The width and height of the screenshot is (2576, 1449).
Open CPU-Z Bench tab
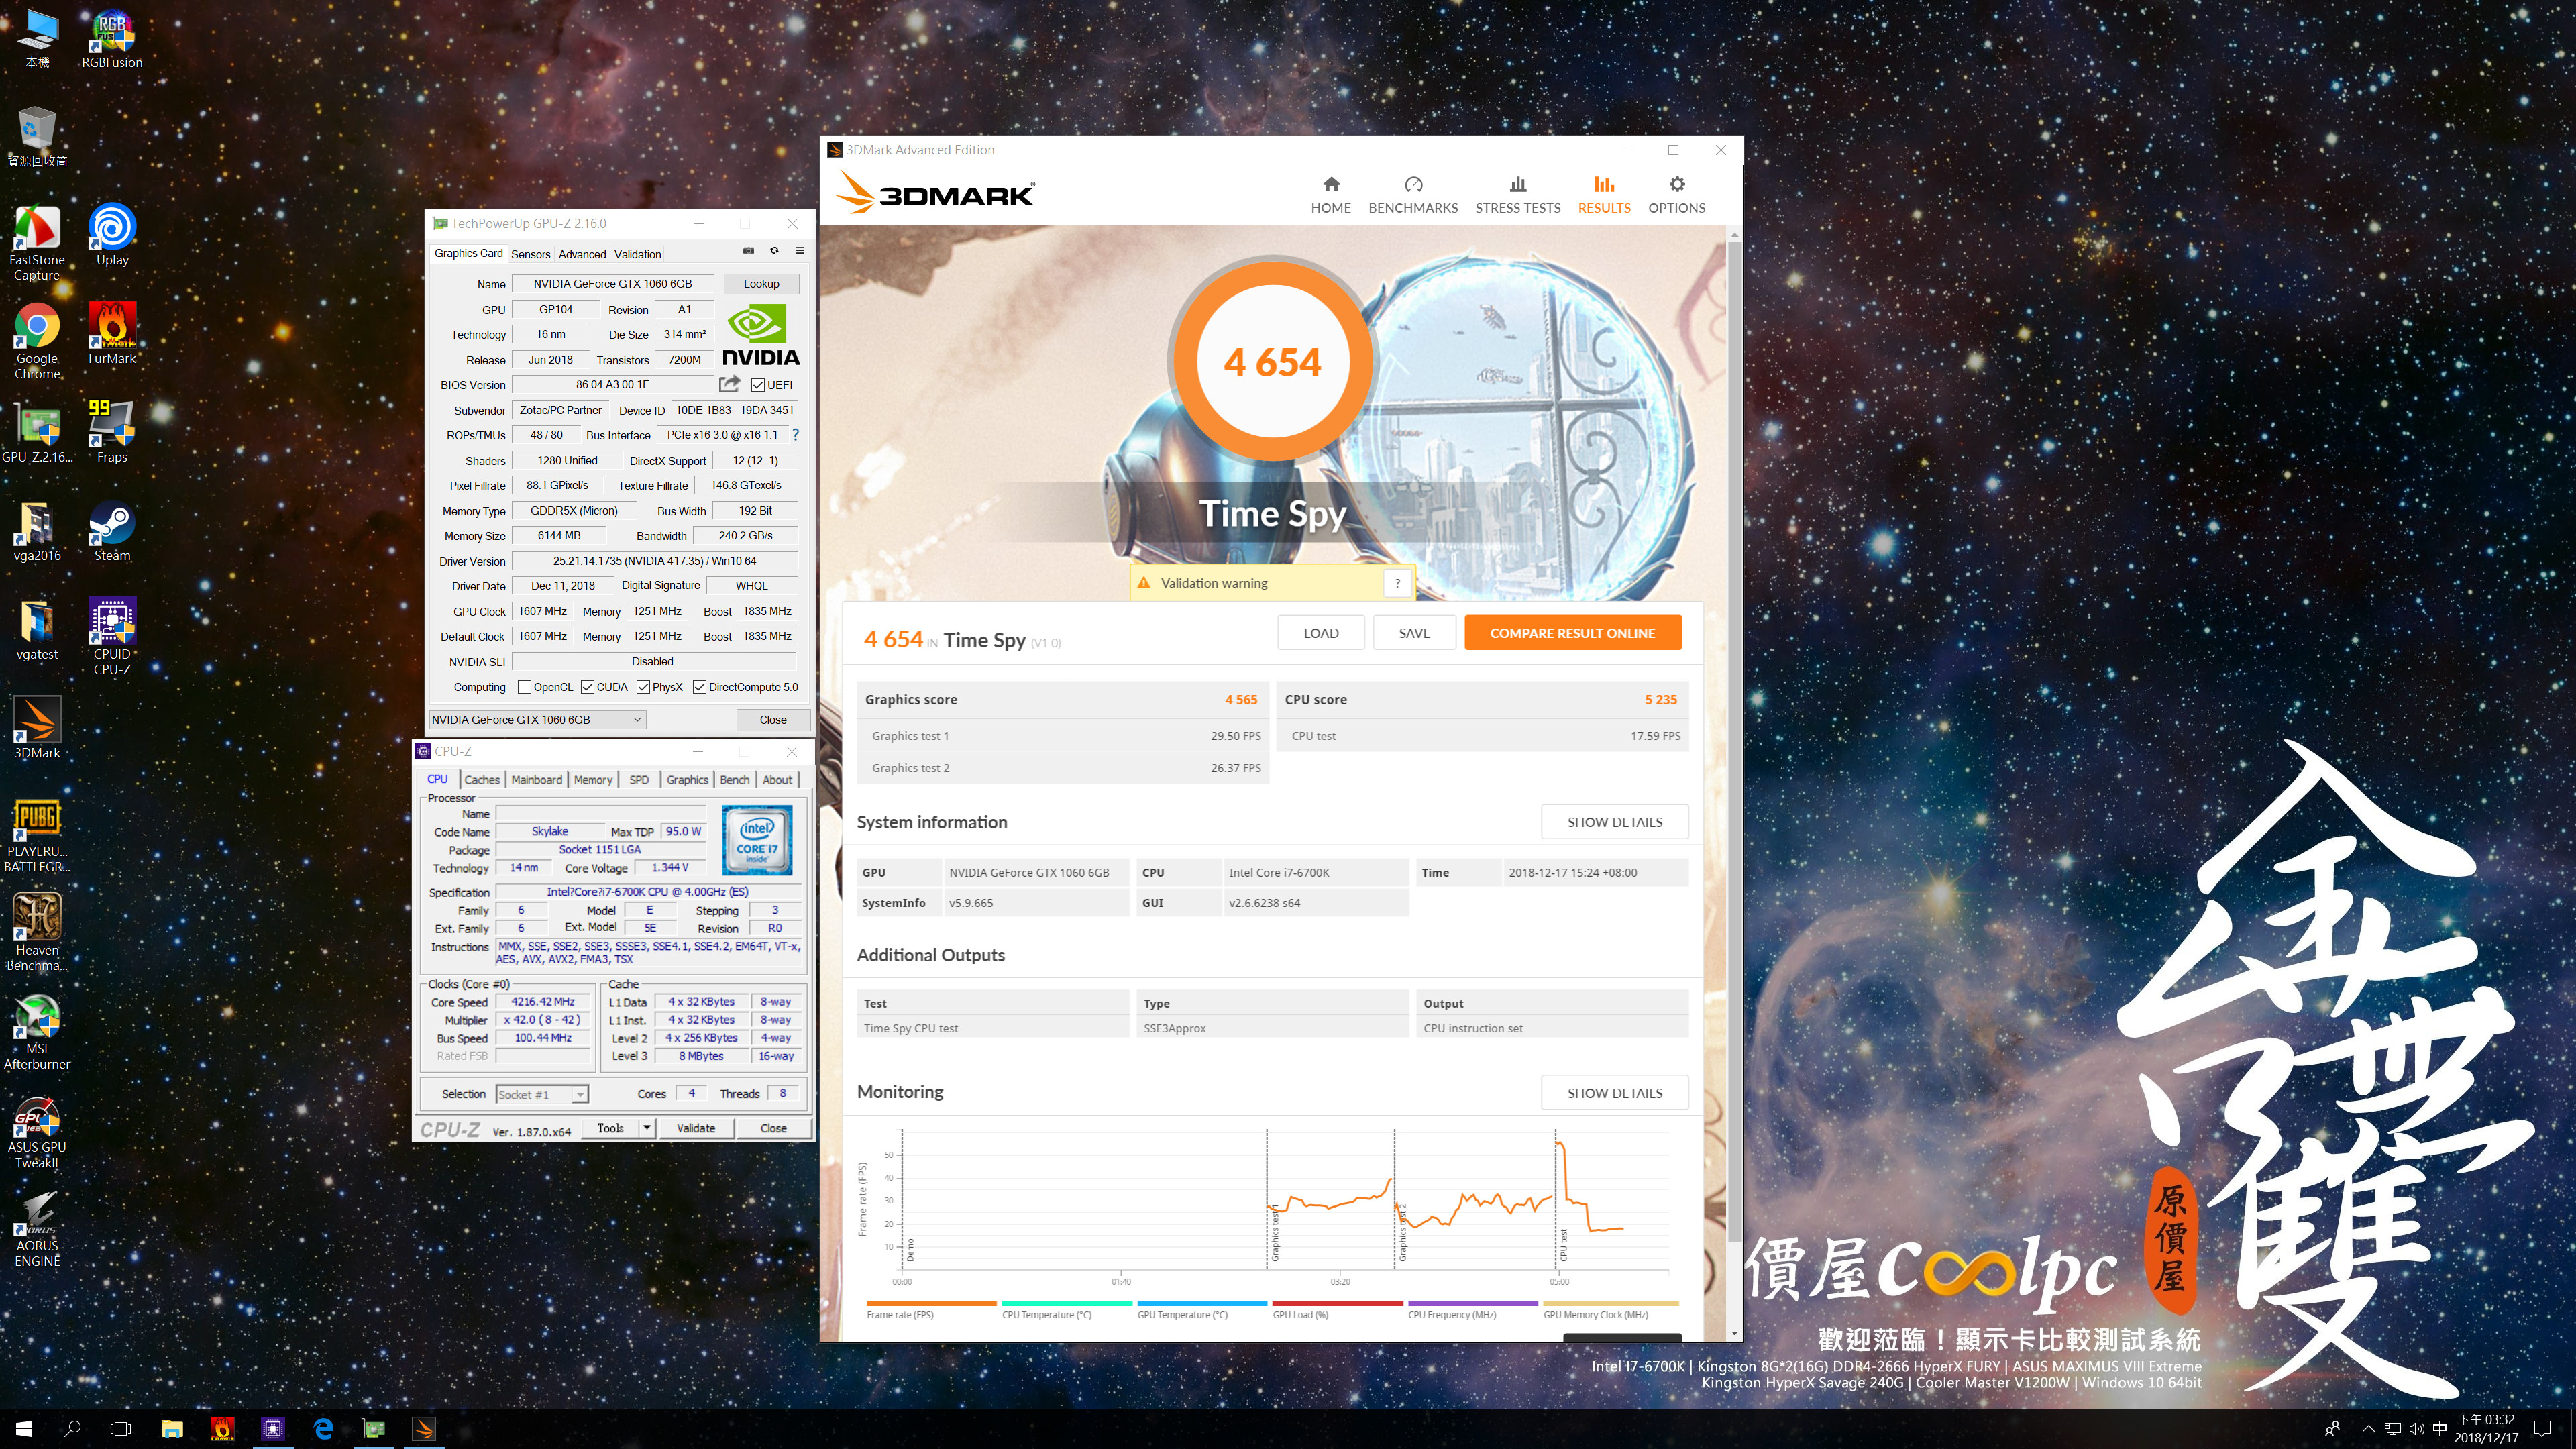[734, 780]
